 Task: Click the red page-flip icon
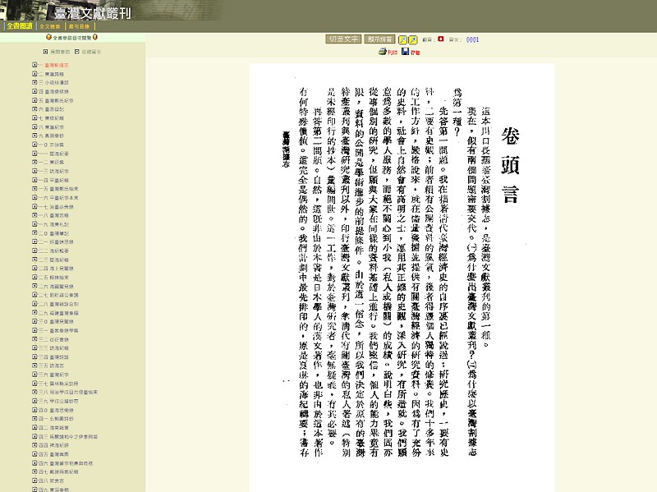(x=440, y=39)
